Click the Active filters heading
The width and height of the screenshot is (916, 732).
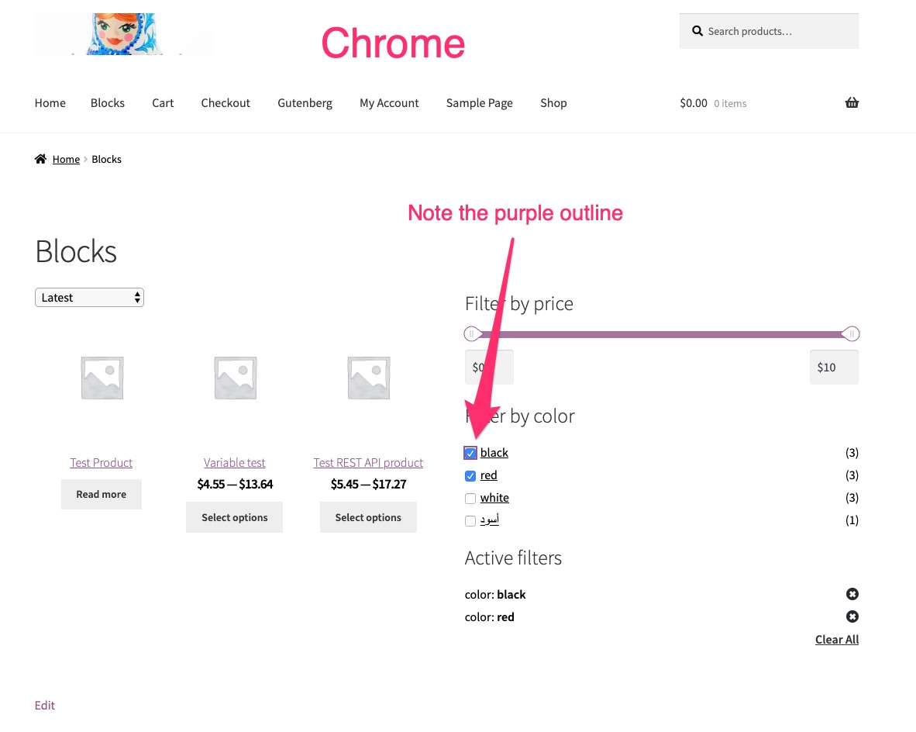click(x=513, y=558)
